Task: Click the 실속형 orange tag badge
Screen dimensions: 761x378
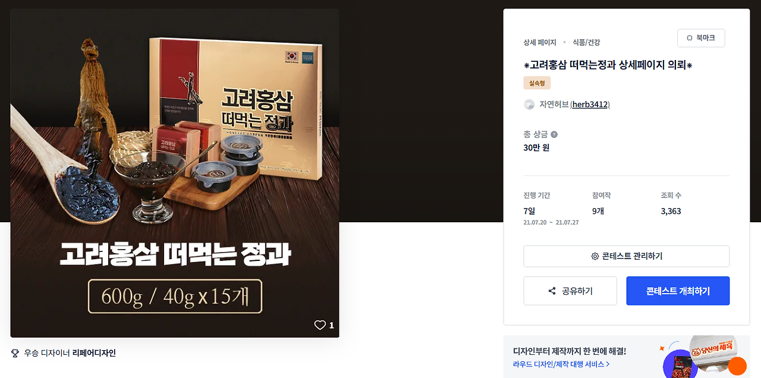Action: (x=537, y=83)
